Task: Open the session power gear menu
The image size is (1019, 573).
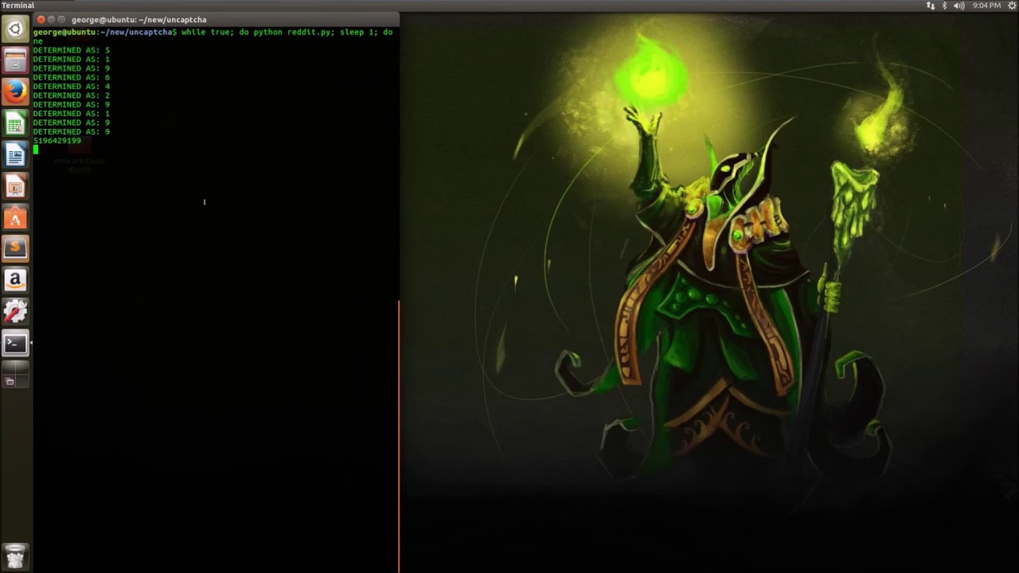Action: coord(1012,6)
